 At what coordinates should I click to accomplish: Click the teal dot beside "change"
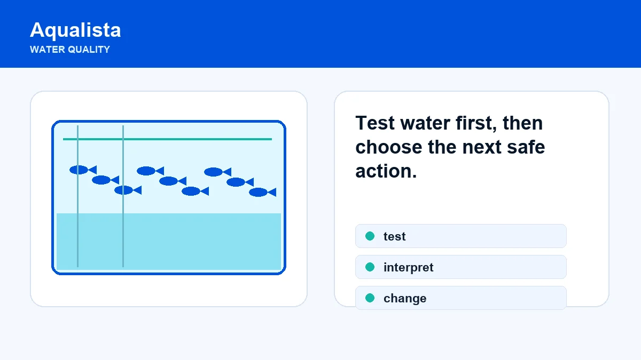pyautogui.click(x=370, y=298)
